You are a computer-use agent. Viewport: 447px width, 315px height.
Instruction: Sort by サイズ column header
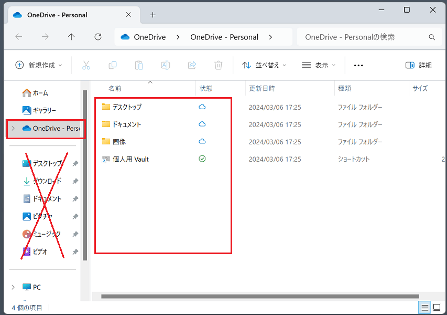coord(420,89)
